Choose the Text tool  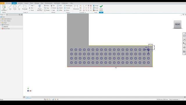point(31,8)
